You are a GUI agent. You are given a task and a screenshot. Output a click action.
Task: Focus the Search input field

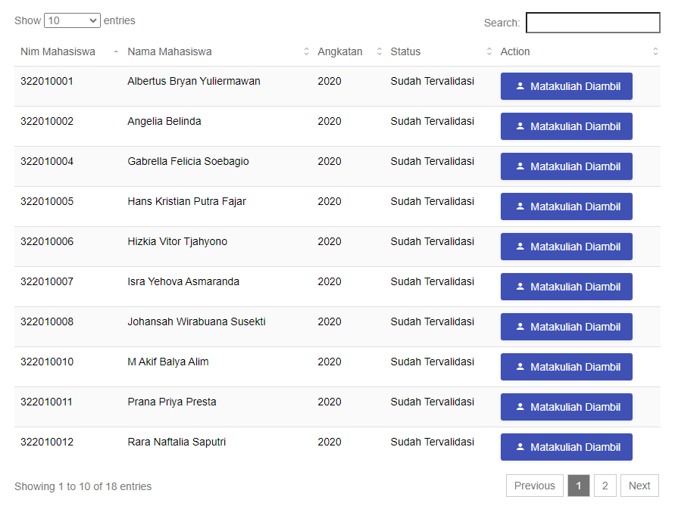(592, 23)
